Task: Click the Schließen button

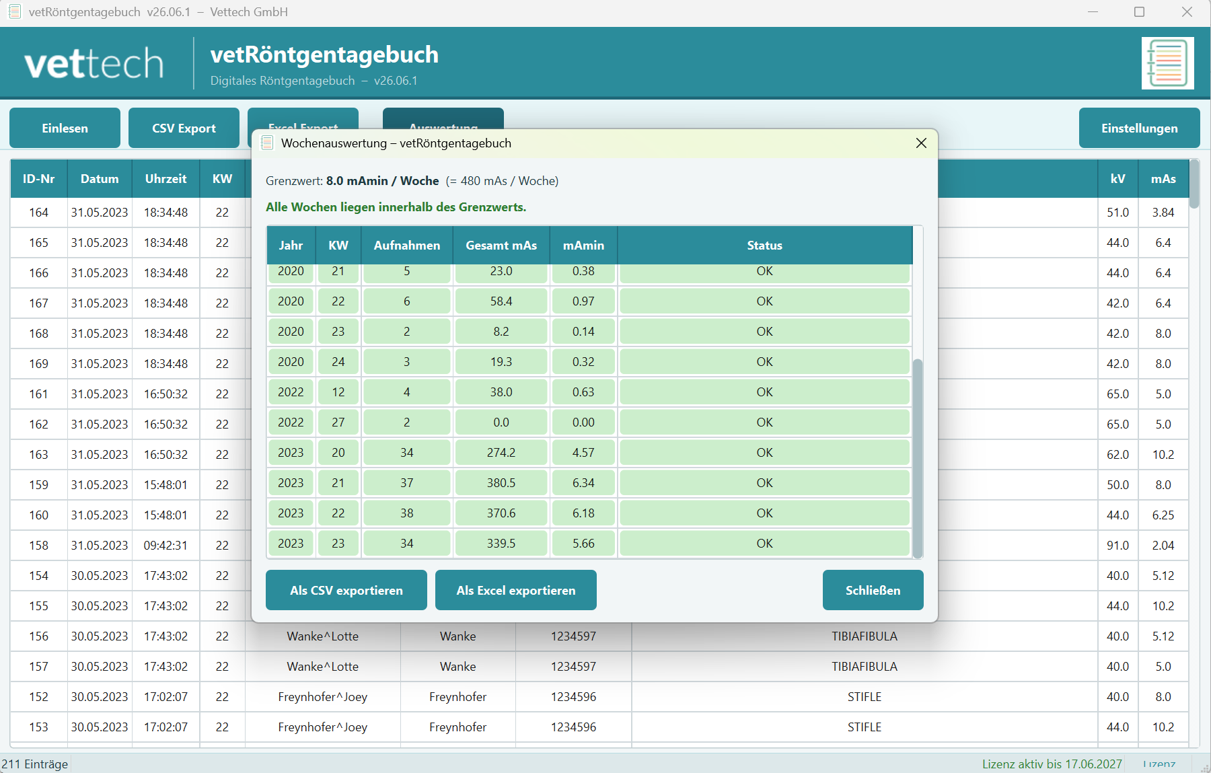Action: coord(873,590)
